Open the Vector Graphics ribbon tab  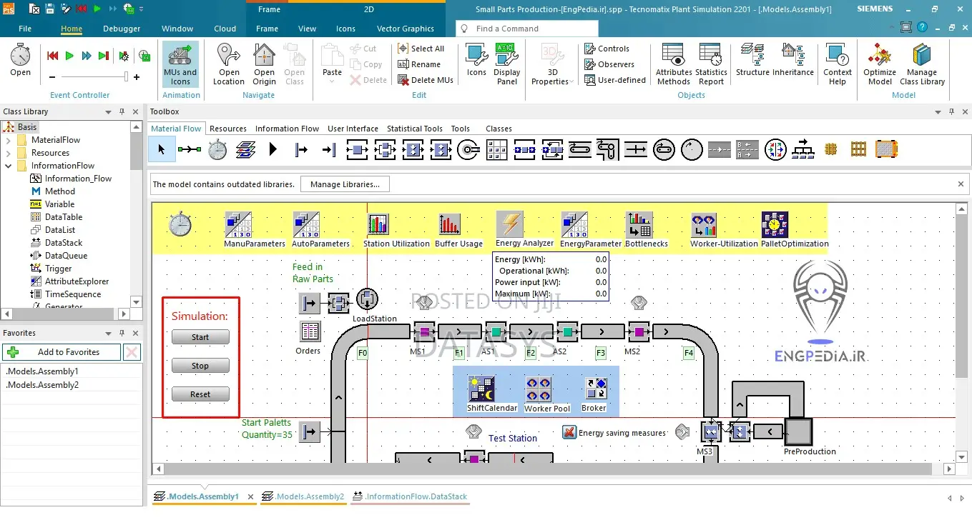[406, 29]
